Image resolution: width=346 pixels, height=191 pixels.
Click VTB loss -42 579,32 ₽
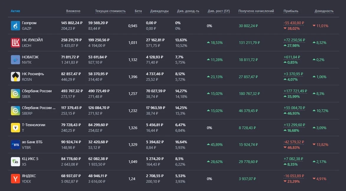pos(294,142)
